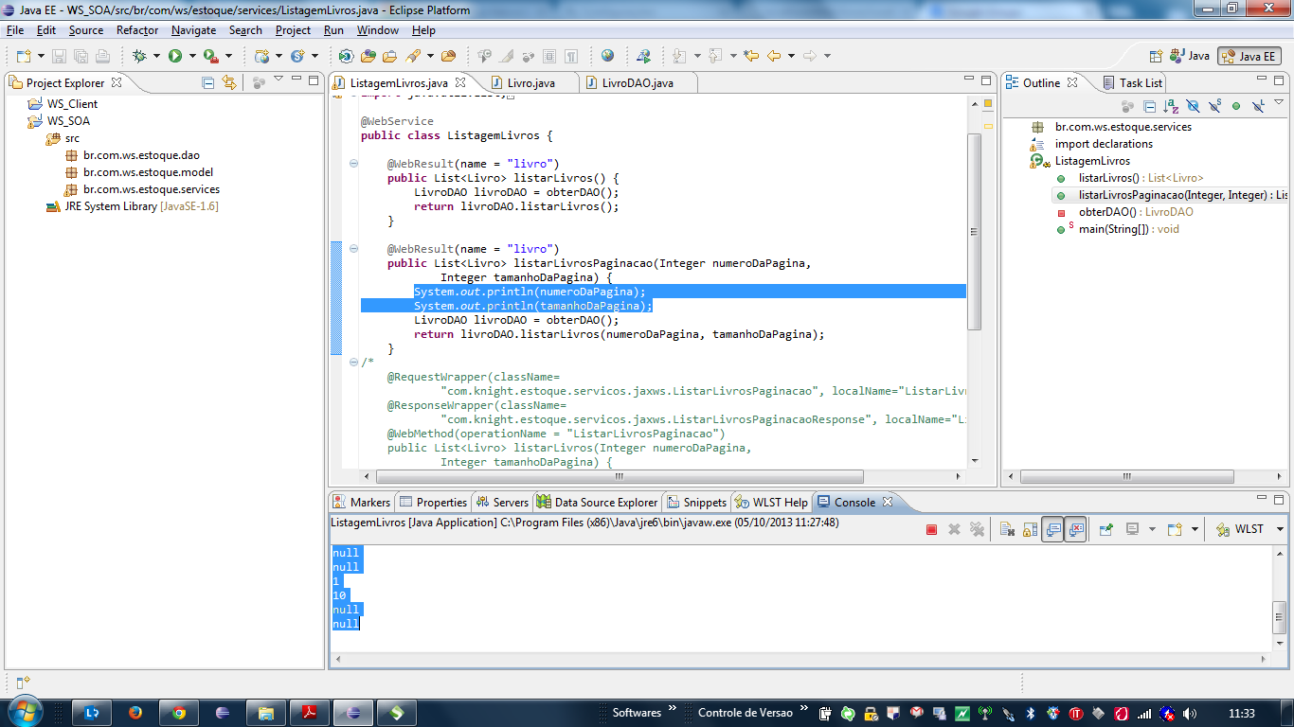Click the Back navigation arrow in toolbar

tap(774, 56)
